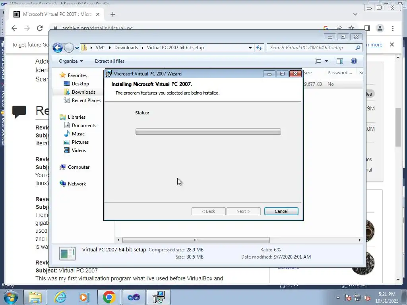Image resolution: width=407 pixels, height=305 pixels.
Task: Open Windows Media Player from taskbar
Action: pyautogui.click(x=84, y=297)
